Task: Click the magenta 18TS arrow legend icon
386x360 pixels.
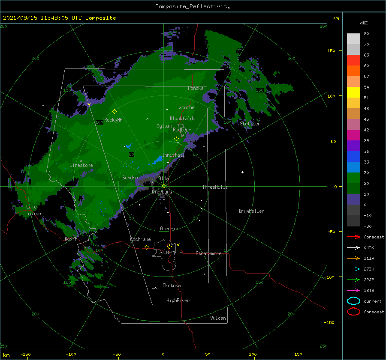Action: tap(353, 291)
